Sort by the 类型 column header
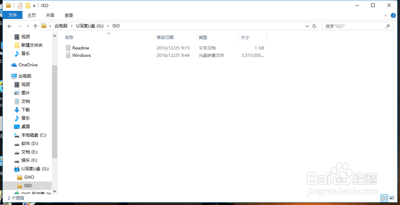 [203, 38]
